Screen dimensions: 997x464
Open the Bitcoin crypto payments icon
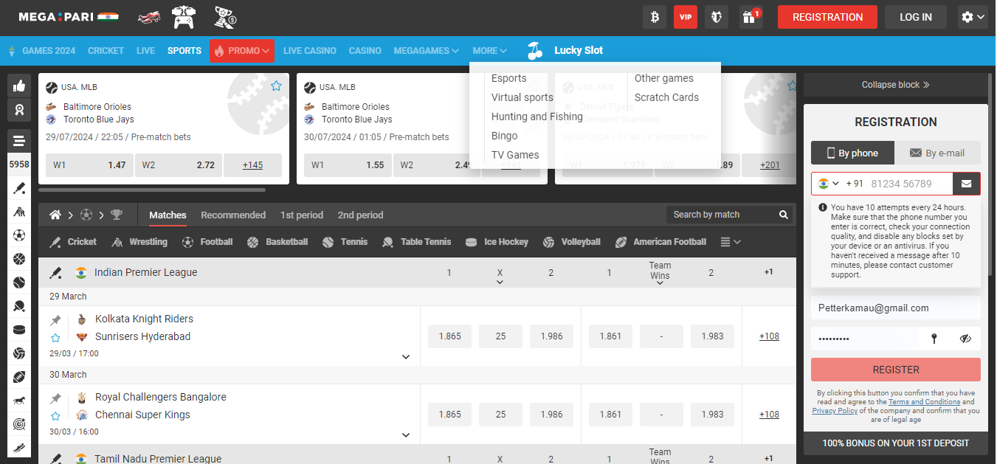point(654,17)
